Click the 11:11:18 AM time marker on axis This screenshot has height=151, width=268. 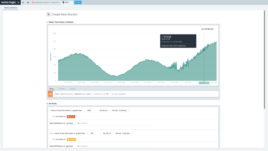click(204, 83)
